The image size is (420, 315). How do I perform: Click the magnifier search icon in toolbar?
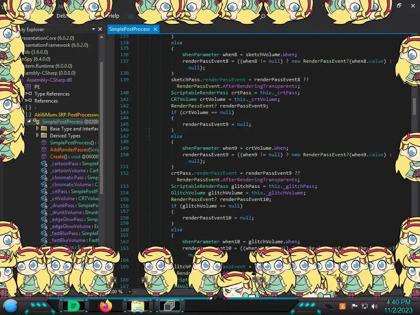[262, 16]
